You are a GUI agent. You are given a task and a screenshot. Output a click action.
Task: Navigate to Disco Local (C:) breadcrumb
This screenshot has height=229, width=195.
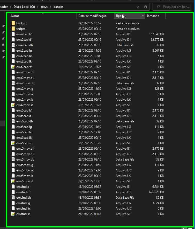[x=24, y=7]
